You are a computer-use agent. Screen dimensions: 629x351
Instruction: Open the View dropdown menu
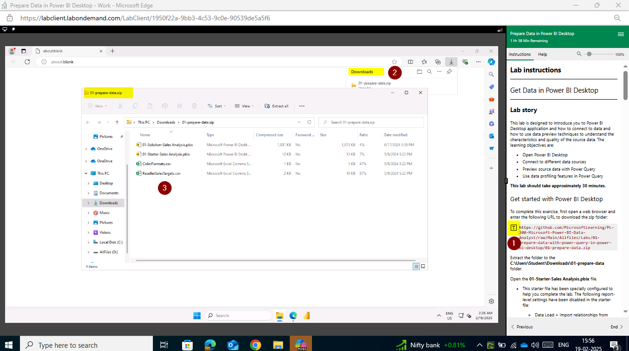[x=245, y=106]
